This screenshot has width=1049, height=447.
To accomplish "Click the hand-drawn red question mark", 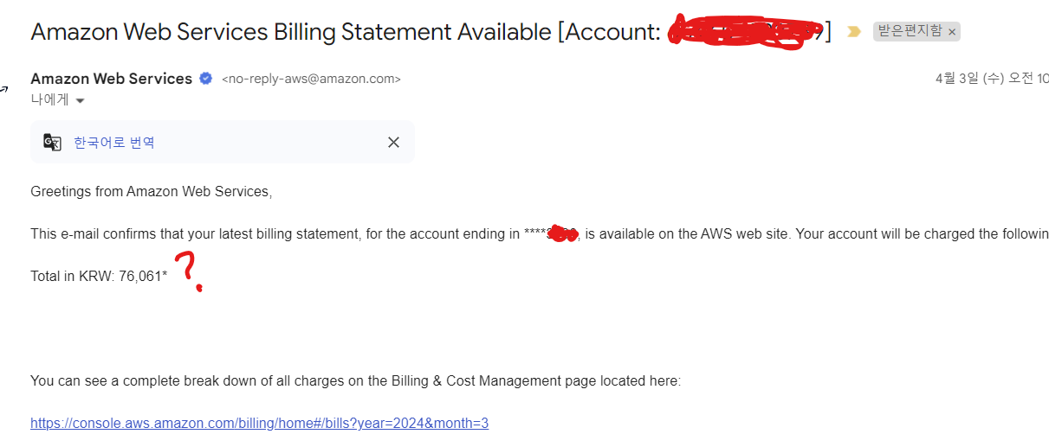I will click(x=189, y=270).
